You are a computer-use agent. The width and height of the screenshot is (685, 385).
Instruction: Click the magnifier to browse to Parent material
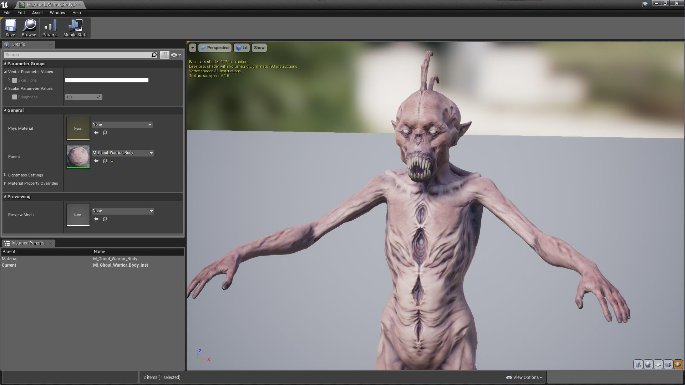(105, 161)
